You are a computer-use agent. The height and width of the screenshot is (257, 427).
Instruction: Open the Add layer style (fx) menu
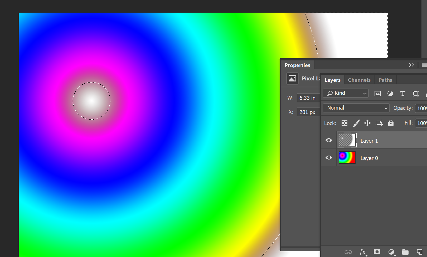click(x=363, y=252)
